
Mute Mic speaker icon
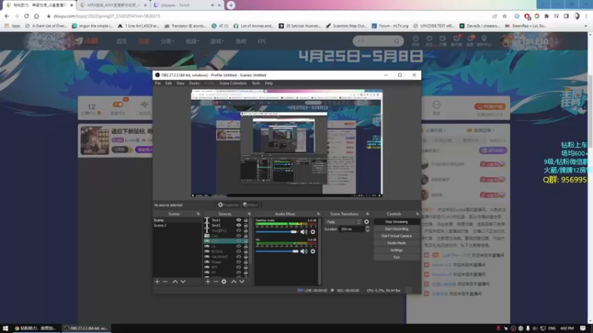(x=304, y=251)
